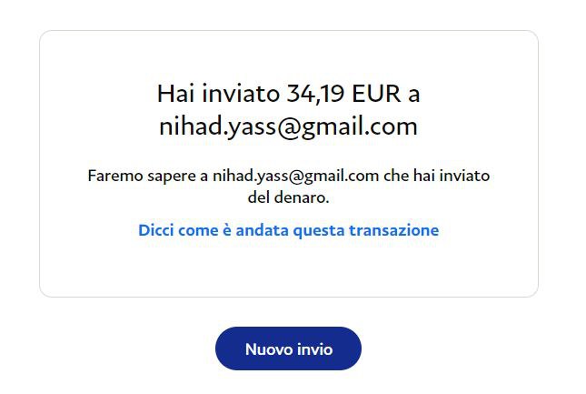Click the words del denaro.
Image resolution: width=586 pixels, height=394 pixels.
tap(288, 197)
